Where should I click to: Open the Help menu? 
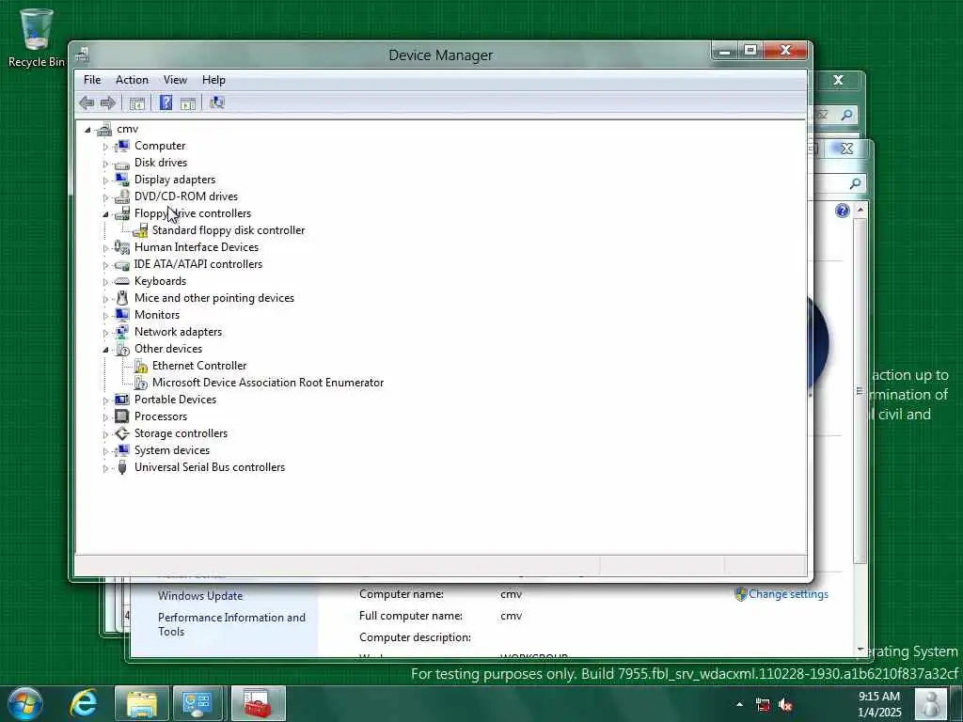pos(213,80)
